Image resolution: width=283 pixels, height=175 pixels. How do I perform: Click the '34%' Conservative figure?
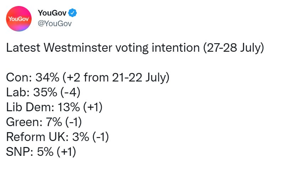[47, 78]
